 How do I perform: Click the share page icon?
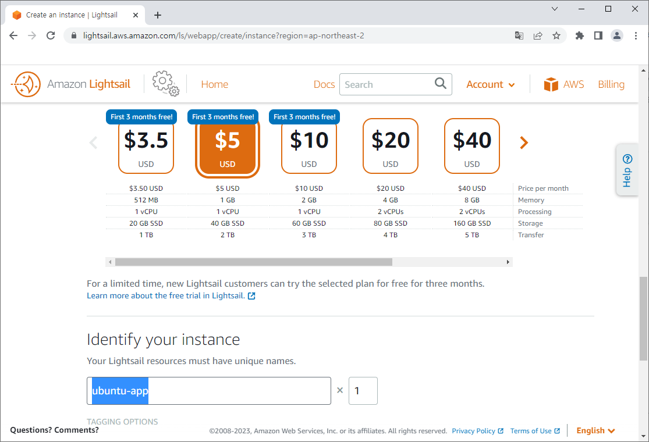click(x=538, y=35)
